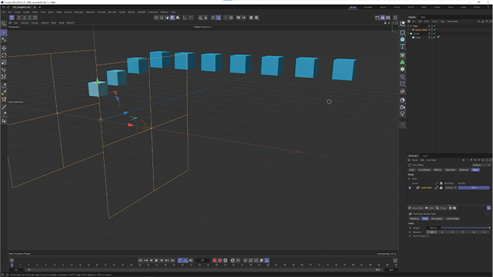Click the Attributes manager search icon

point(475,160)
